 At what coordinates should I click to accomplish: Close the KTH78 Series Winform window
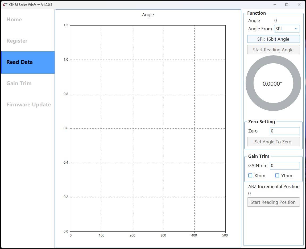coord(299,5)
